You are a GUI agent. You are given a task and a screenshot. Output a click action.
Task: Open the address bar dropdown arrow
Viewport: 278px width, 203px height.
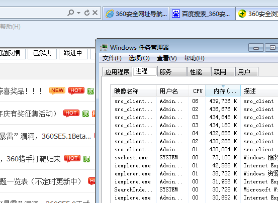[79, 13]
